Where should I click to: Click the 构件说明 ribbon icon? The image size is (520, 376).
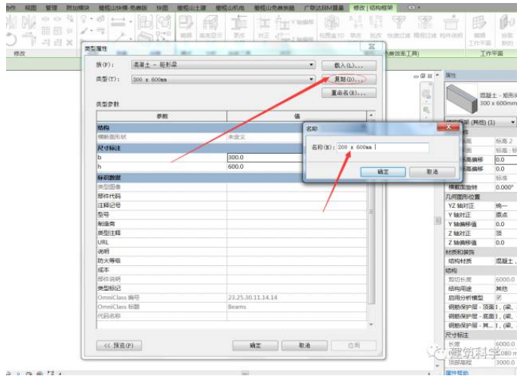coord(451,26)
